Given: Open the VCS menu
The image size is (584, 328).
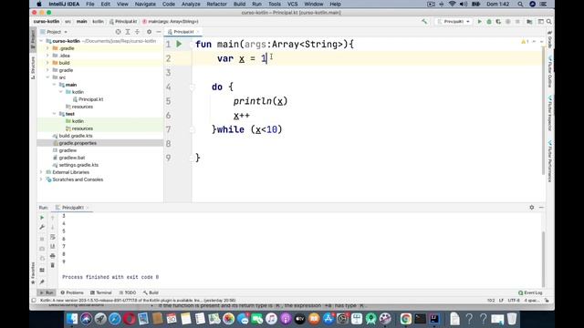Looking at the screenshot, I should (292, 4).
